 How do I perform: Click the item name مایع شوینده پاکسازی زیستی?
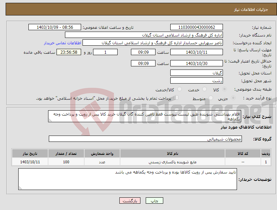click(x=172, y=162)
